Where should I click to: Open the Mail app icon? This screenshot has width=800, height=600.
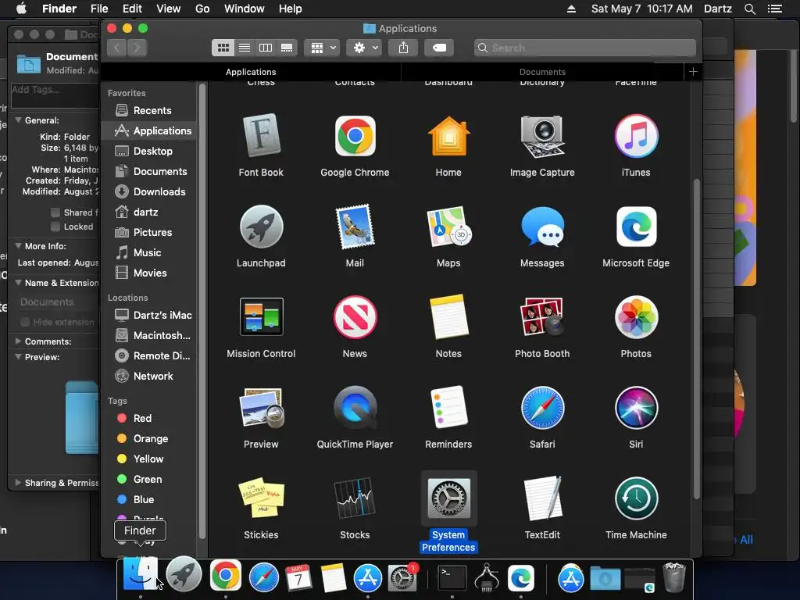click(x=355, y=227)
